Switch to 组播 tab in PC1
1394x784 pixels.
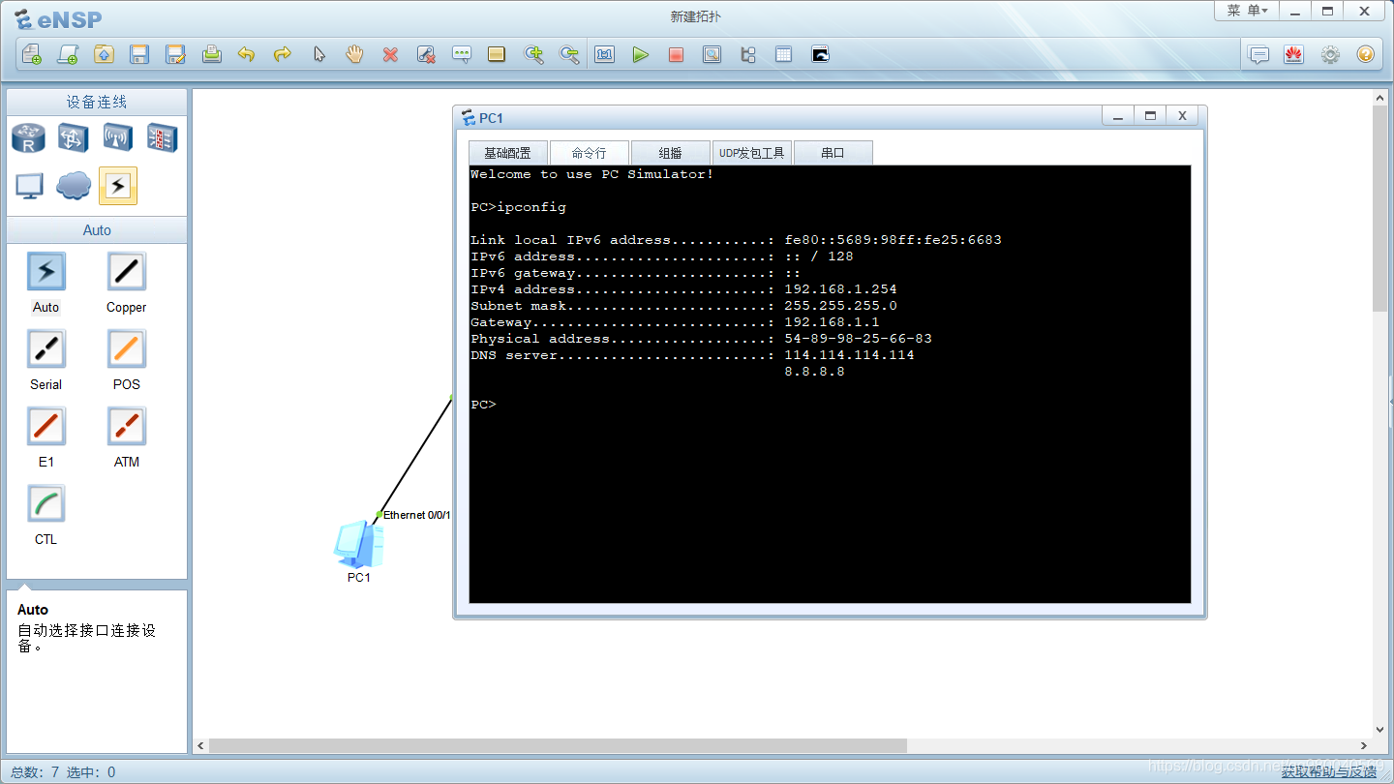pos(670,153)
